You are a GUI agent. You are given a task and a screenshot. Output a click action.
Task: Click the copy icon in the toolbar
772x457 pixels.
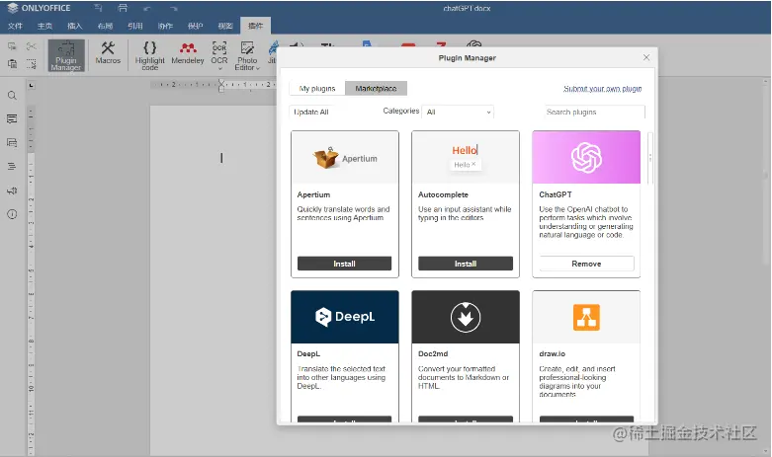[12, 46]
